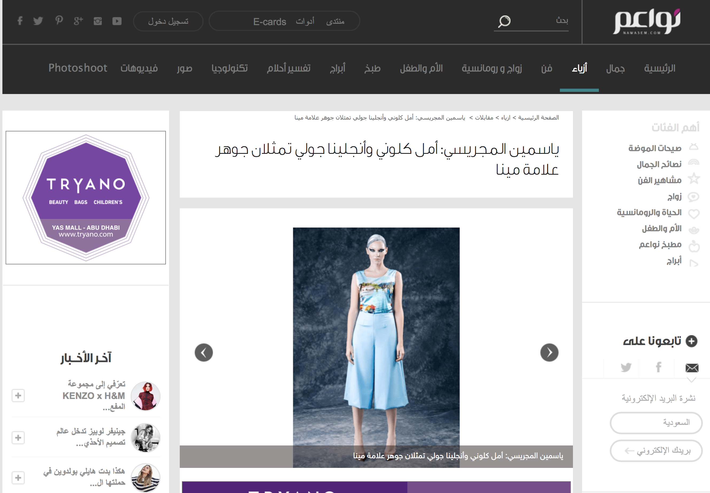Expand the KENZO x H&M news item
Viewport: 710px width, 493px height.
18,396
